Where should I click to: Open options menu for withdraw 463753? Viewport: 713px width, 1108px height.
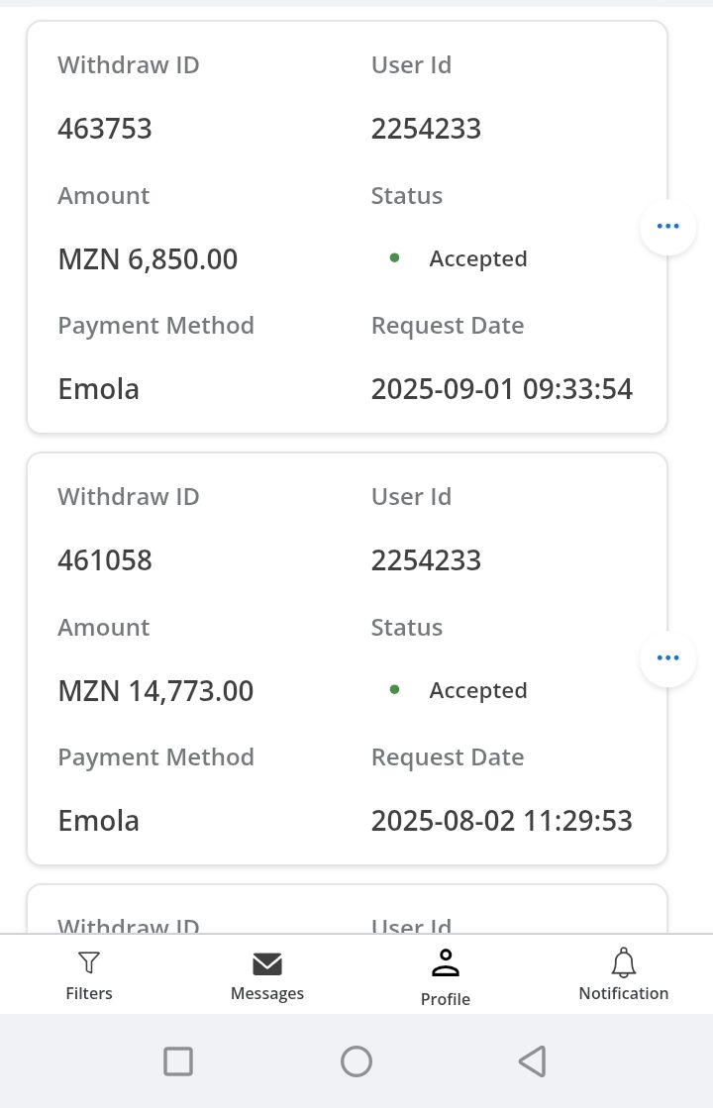coord(668,227)
